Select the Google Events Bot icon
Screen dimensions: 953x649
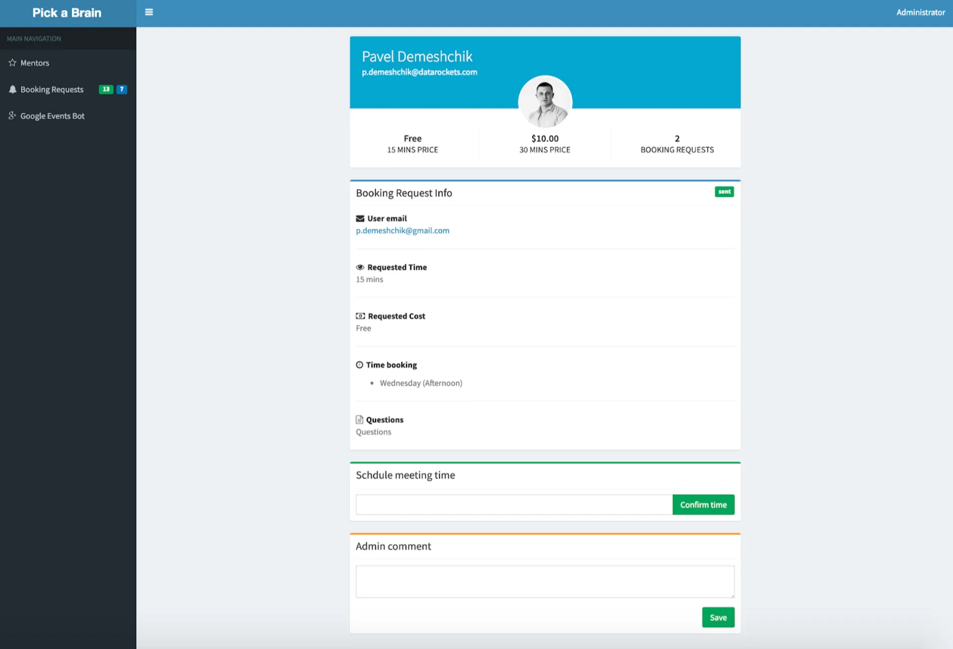pyautogui.click(x=12, y=115)
